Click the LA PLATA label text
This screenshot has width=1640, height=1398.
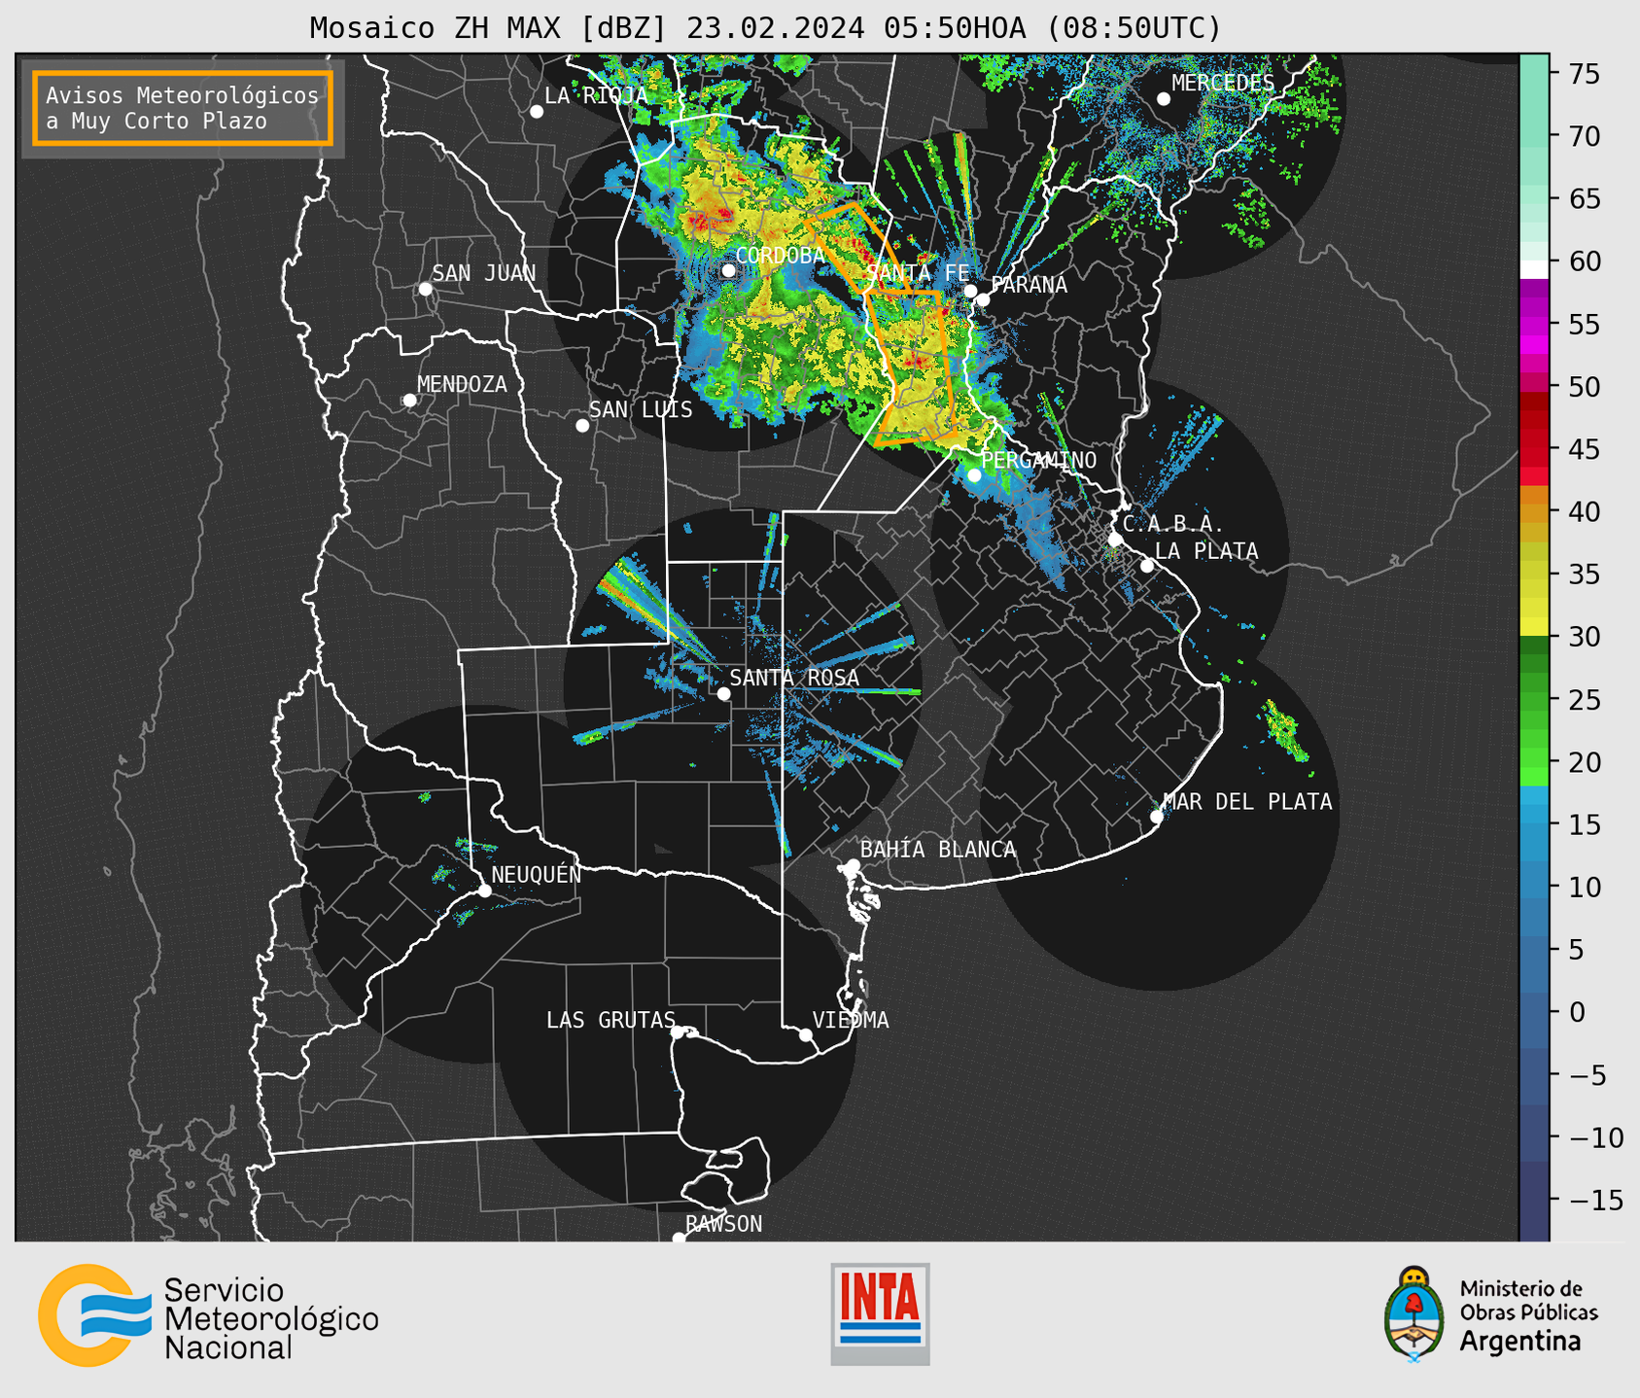[1206, 551]
